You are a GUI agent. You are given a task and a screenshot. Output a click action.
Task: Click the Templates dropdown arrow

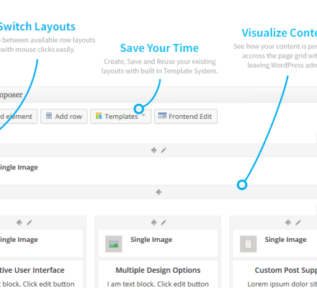[x=143, y=115]
